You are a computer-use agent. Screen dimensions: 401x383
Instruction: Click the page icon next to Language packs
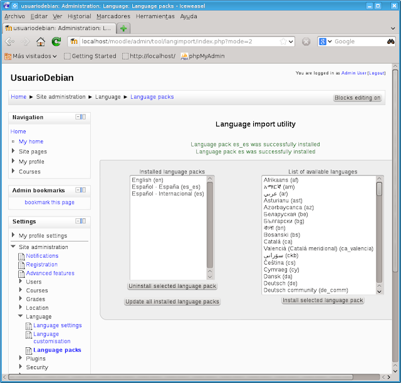[29, 350]
